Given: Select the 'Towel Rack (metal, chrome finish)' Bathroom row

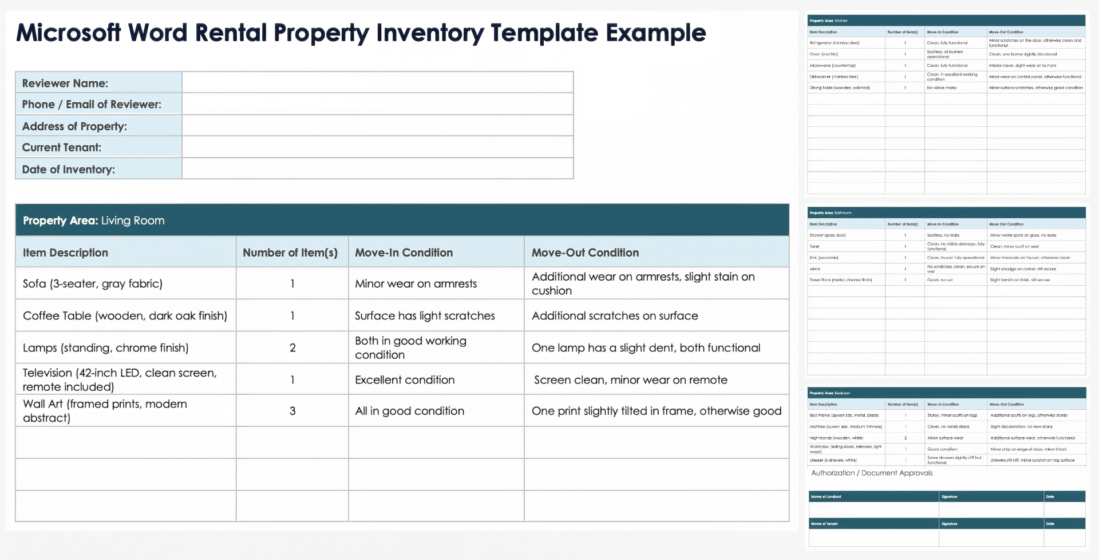Looking at the screenshot, I should click(946, 280).
